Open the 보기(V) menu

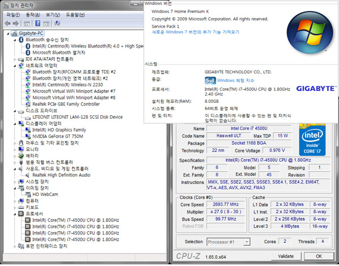[53, 15]
